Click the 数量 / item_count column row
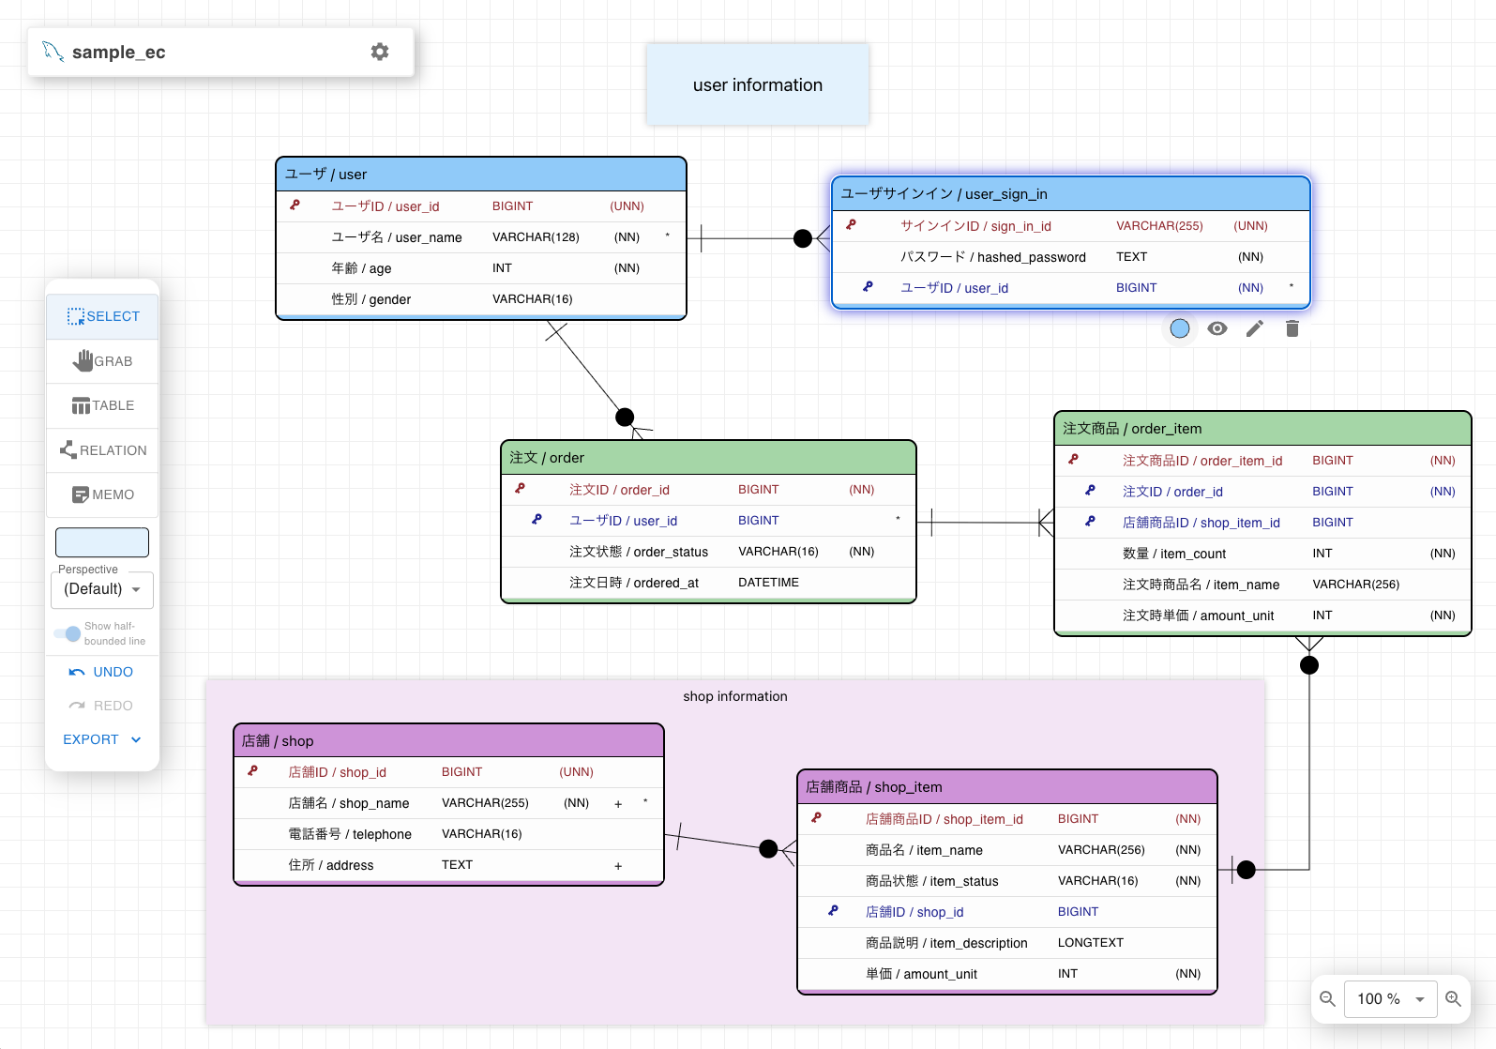The width and height of the screenshot is (1496, 1049). click(x=1262, y=554)
